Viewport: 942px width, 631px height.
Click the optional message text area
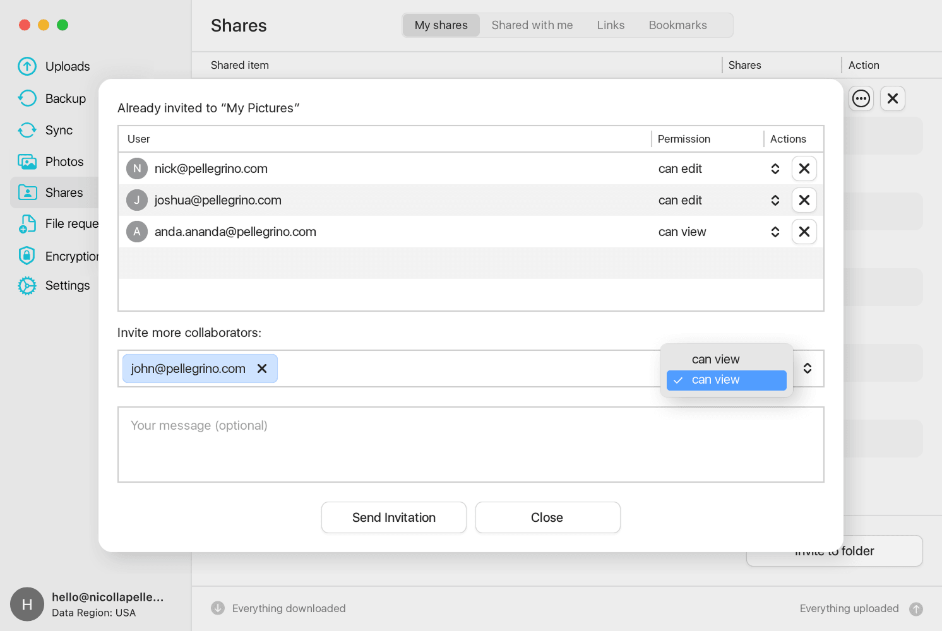point(470,444)
